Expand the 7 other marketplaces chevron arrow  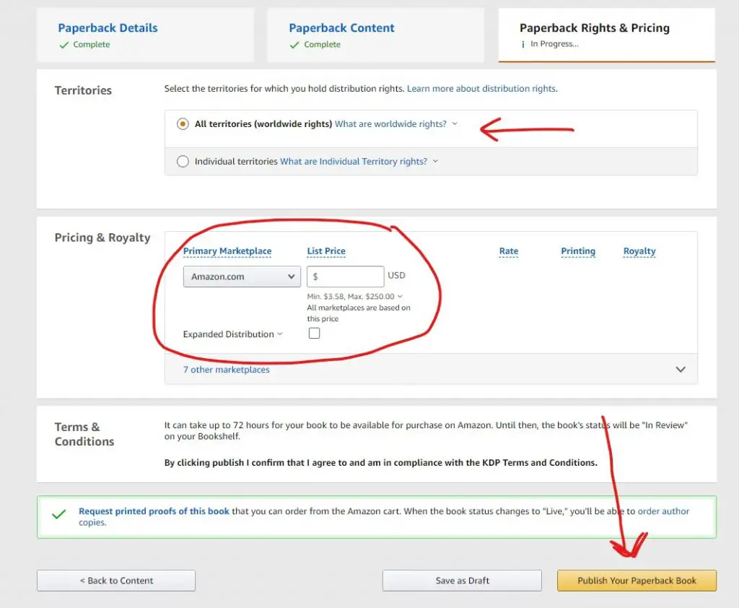(x=681, y=369)
